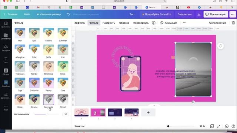Click the Safari address bar canva.com
Image resolution: width=237 pixels, height=133 pixels.
coord(119,1)
